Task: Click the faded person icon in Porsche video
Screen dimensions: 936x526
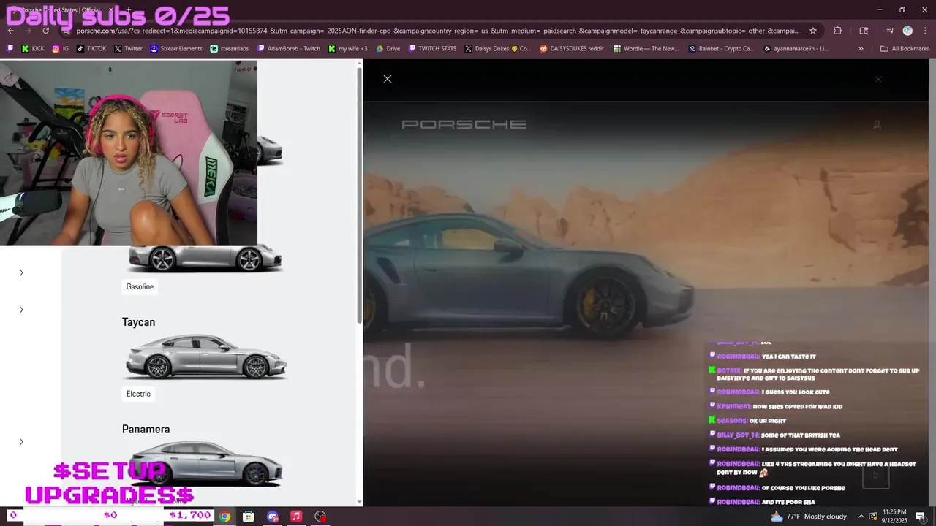Action: click(877, 124)
